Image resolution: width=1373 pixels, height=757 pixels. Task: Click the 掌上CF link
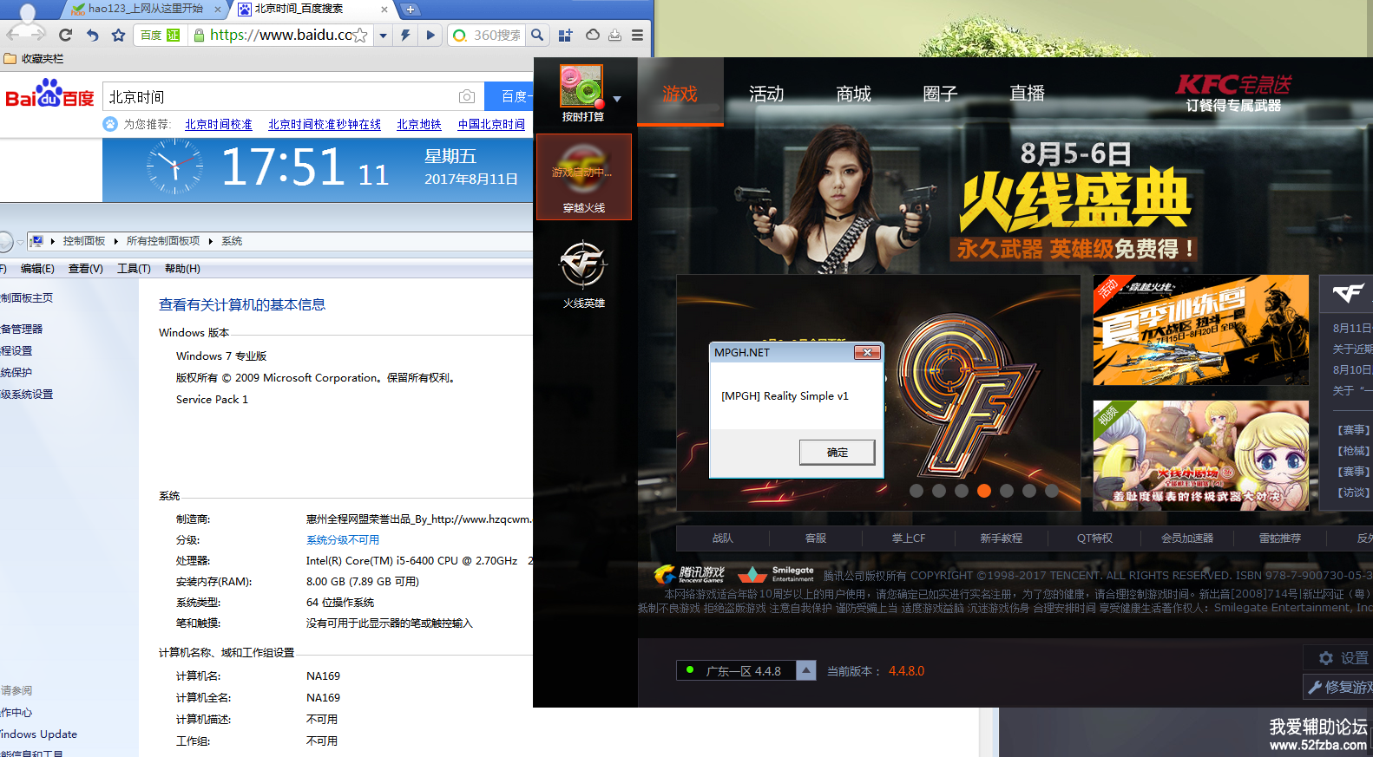tap(909, 538)
